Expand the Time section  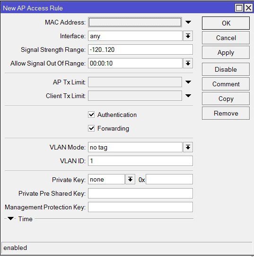point(11,219)
